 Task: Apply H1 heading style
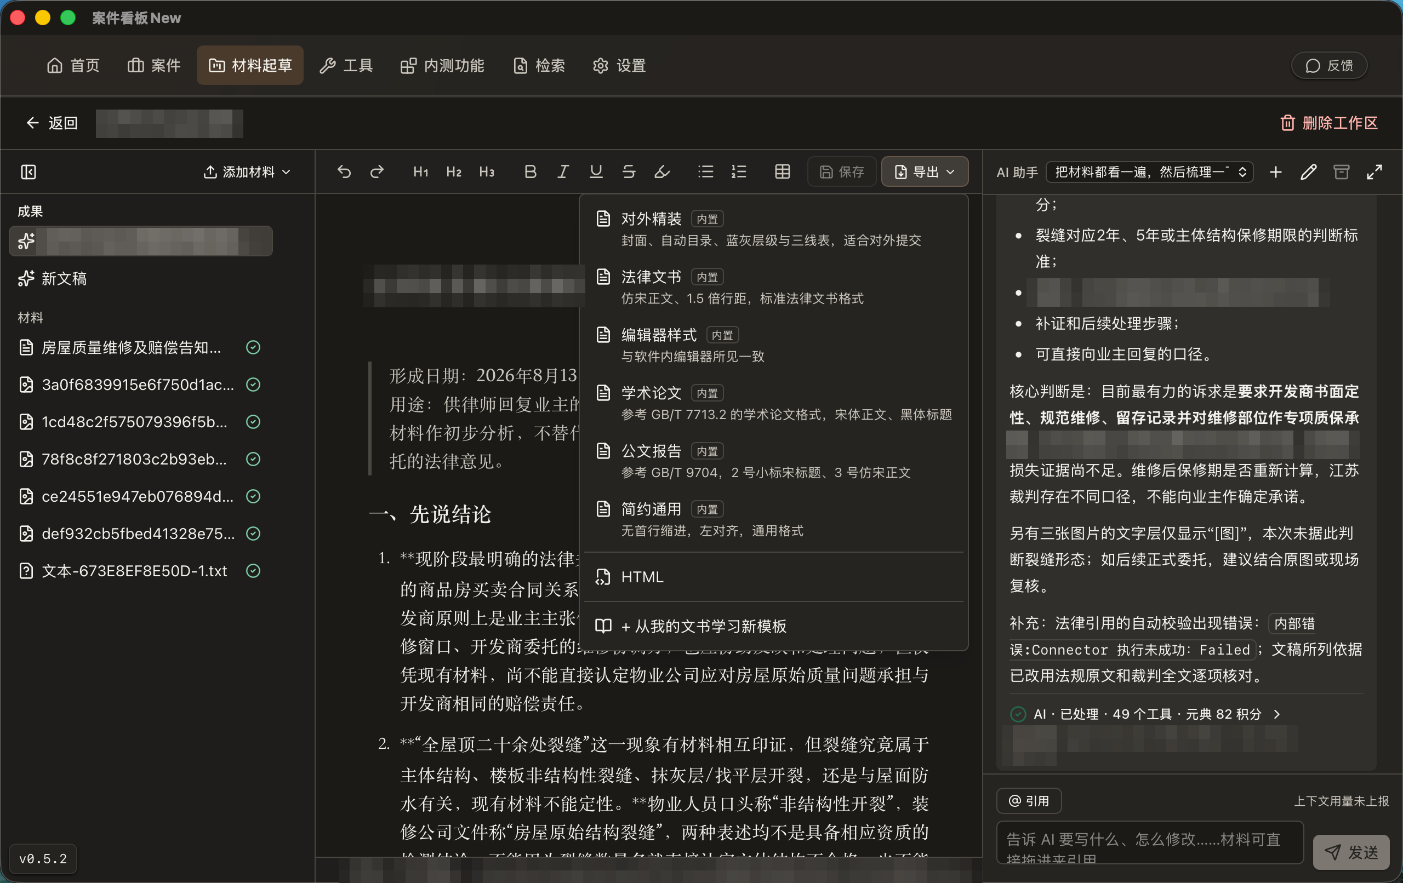tap(421, 172)
